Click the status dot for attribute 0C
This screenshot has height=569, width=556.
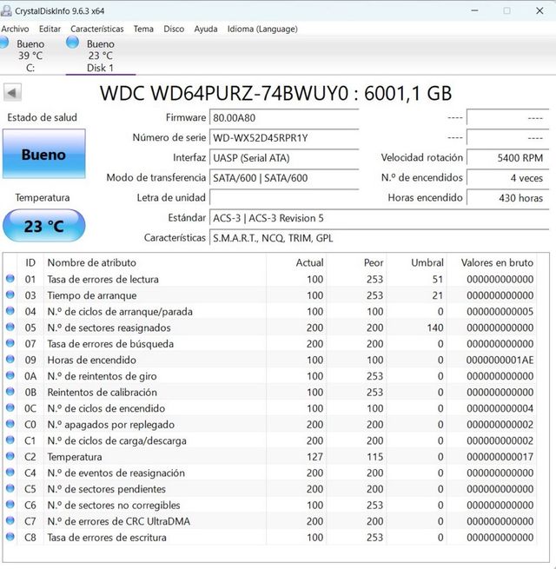pos(10,408)
